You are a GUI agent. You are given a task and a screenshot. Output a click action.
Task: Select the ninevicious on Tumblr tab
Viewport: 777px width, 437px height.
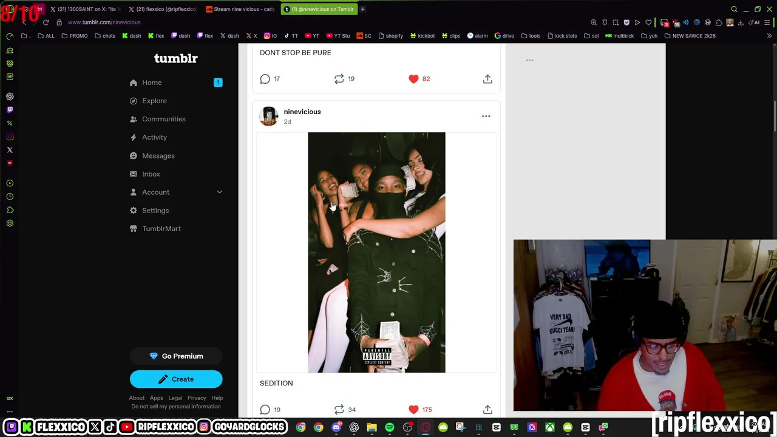tap(319, 9)
